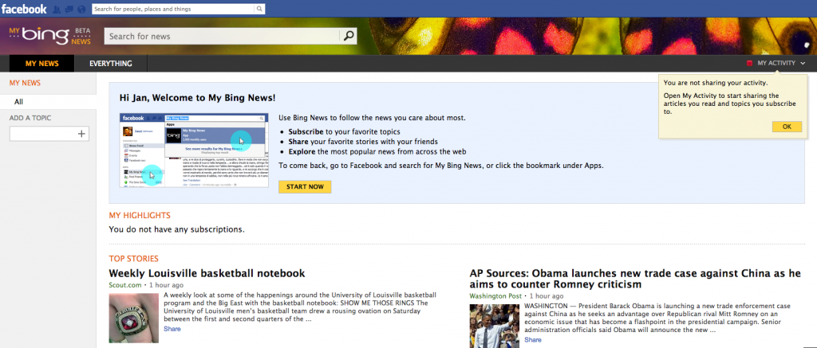Click the Bing news search magnifier button
Screen dimensions: 817x348
pos(349,36)
